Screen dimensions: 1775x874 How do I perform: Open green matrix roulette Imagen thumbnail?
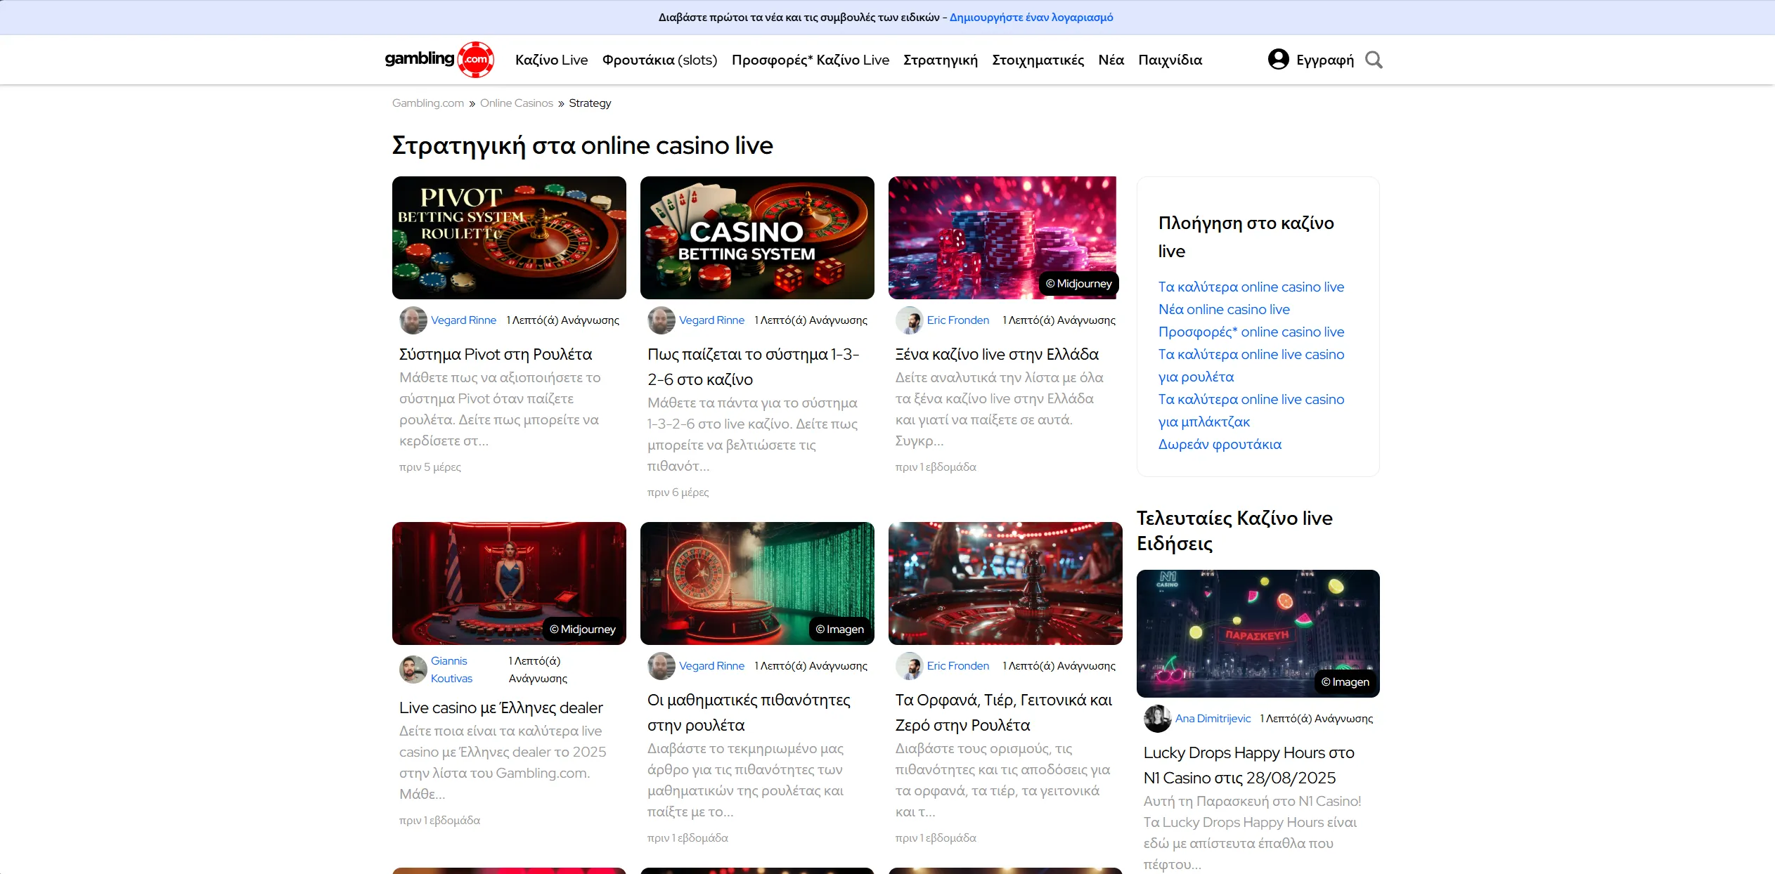pos(757,583)
